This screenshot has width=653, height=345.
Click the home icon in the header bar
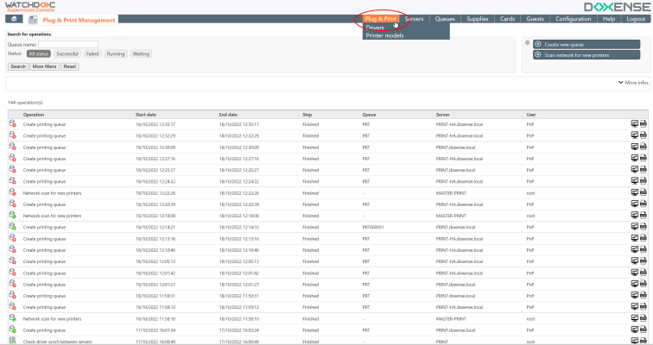(x=13, y=19)
